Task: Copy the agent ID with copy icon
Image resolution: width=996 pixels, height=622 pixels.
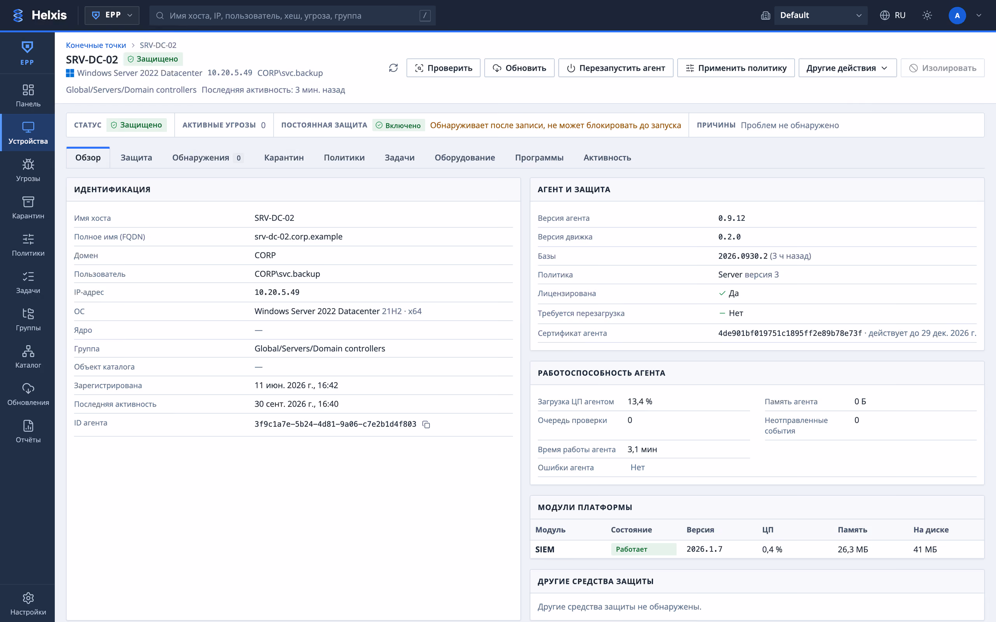Action: [x=426, y=424]
